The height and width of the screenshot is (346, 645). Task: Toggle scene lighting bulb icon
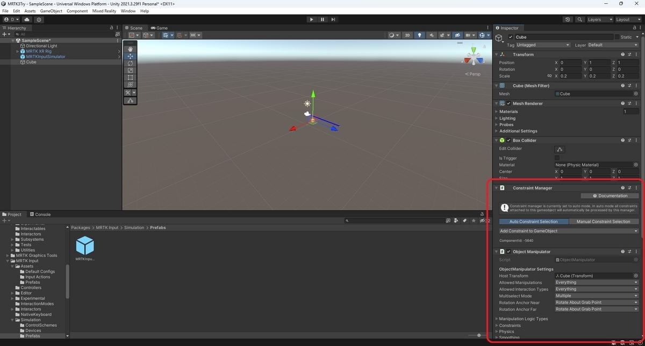[x=420, y=35]
